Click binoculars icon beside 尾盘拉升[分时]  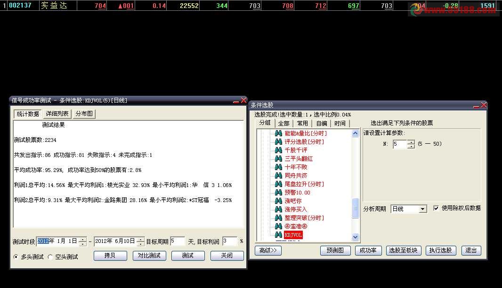coord(278,184)
